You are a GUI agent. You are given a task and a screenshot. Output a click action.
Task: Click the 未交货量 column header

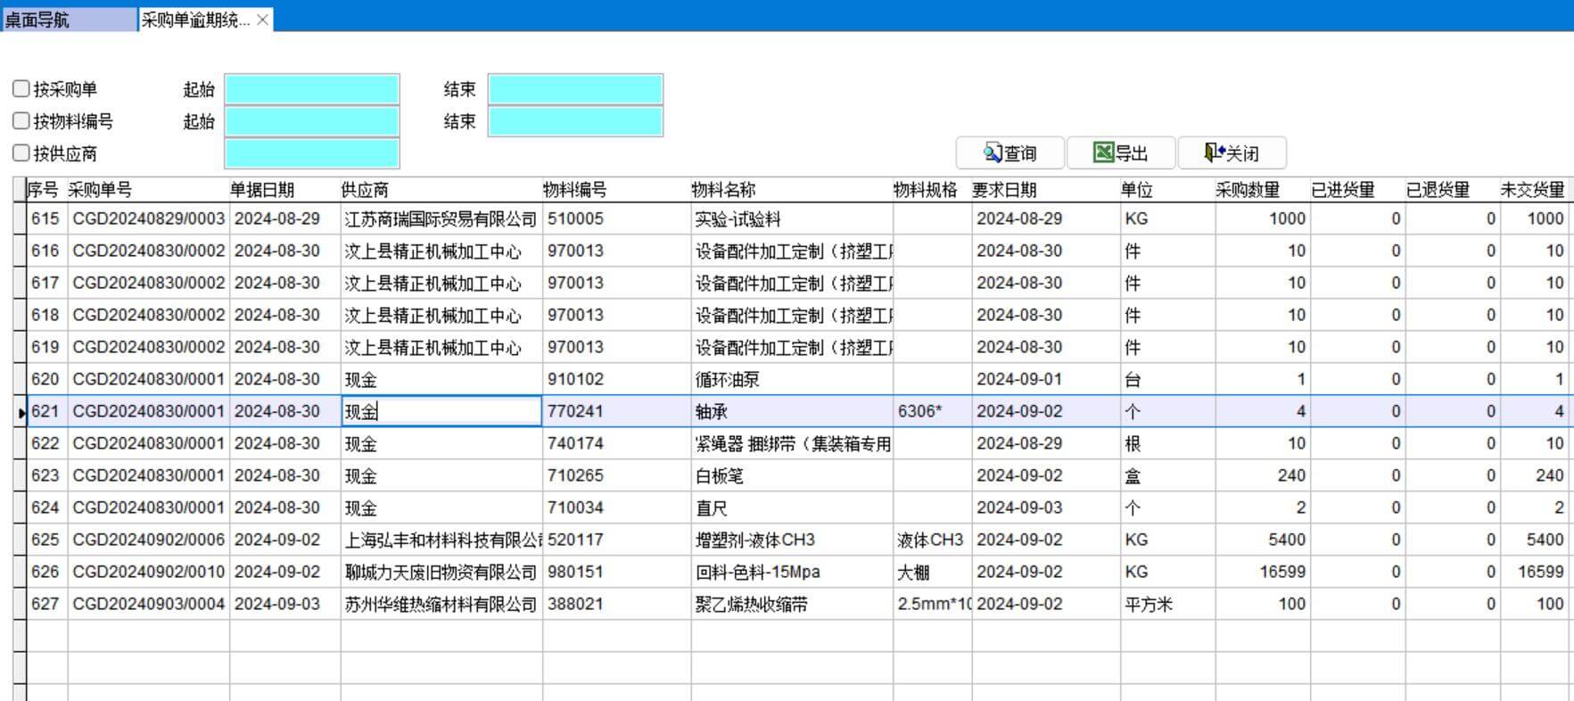1532,190
